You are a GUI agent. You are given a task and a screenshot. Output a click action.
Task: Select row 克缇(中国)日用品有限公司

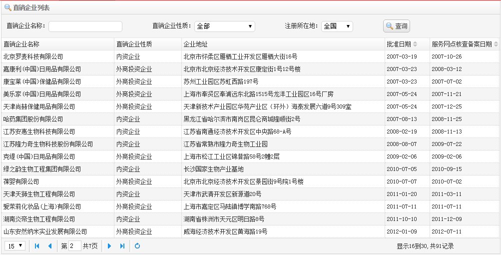[250, 156]
